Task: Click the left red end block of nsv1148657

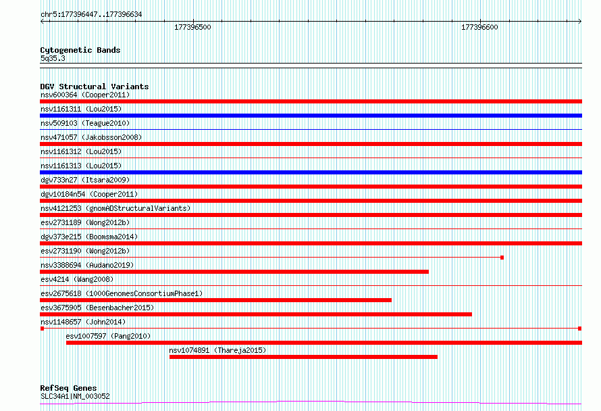Action: 42,329
